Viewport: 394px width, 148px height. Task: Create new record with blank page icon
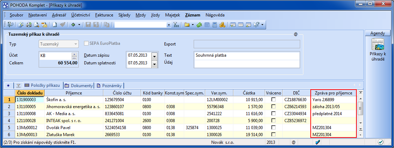pyautogui.click(x=54, y=24)
